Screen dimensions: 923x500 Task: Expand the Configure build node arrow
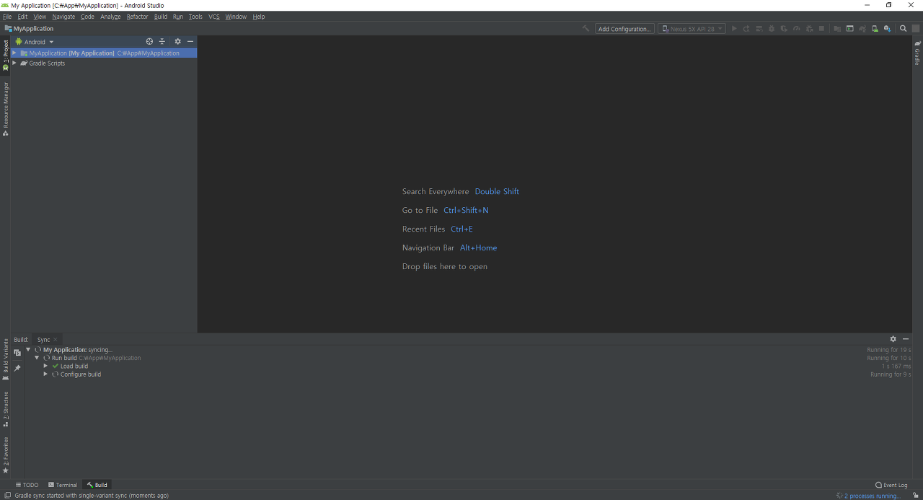(x=45, y=374)
